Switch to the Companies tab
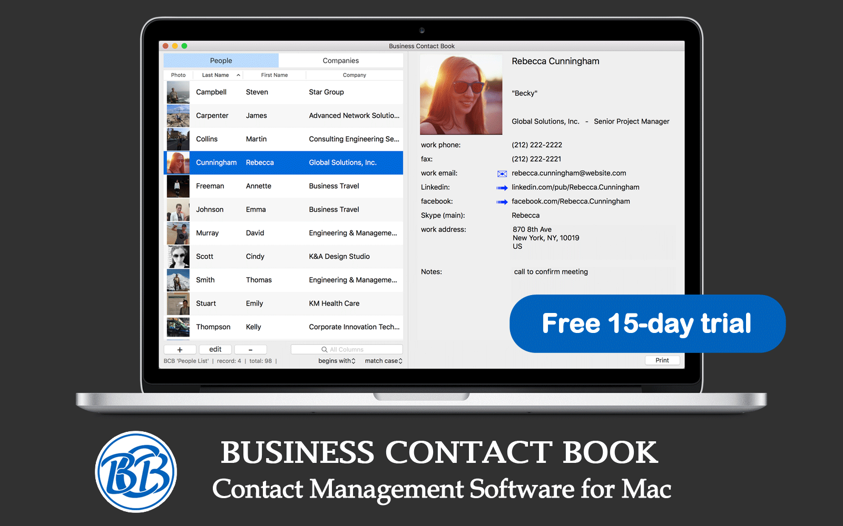843x526 pixels. pos(341,60)
